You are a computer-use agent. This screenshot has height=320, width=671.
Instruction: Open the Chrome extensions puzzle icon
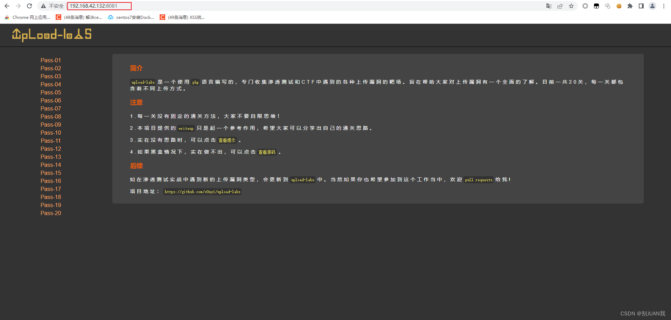point(630,6)
